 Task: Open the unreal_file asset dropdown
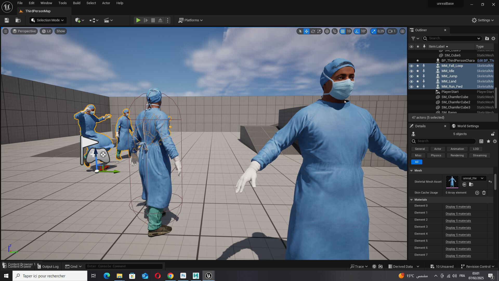pos(473,178)
